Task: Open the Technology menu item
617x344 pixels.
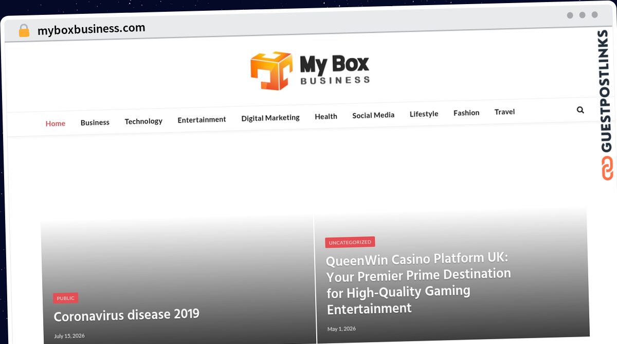Action: pyautogui.click(x=143, y=121)
